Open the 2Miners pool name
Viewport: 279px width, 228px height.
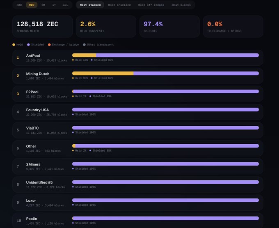[33, 165]
